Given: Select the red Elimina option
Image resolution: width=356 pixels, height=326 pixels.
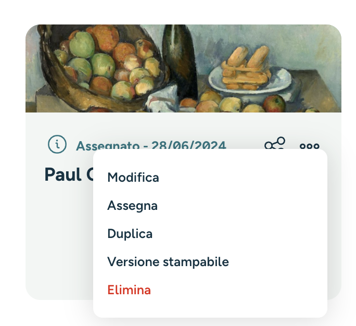Looking at the screenshot, I should pos(129,290).
